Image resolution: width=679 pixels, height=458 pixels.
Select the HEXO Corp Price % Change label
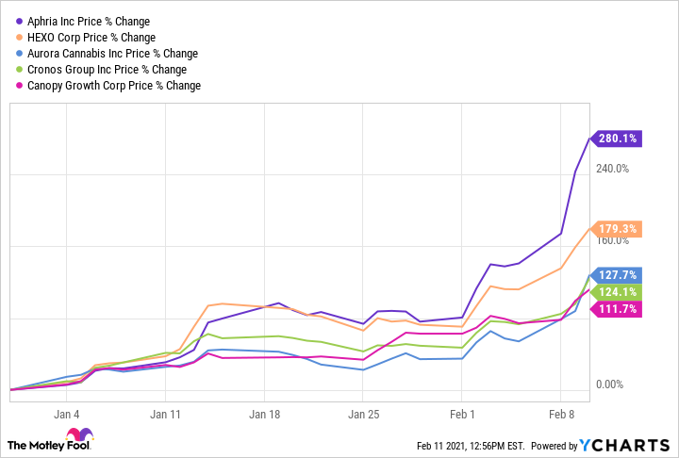pyautogui.click(x=91, y=38)
